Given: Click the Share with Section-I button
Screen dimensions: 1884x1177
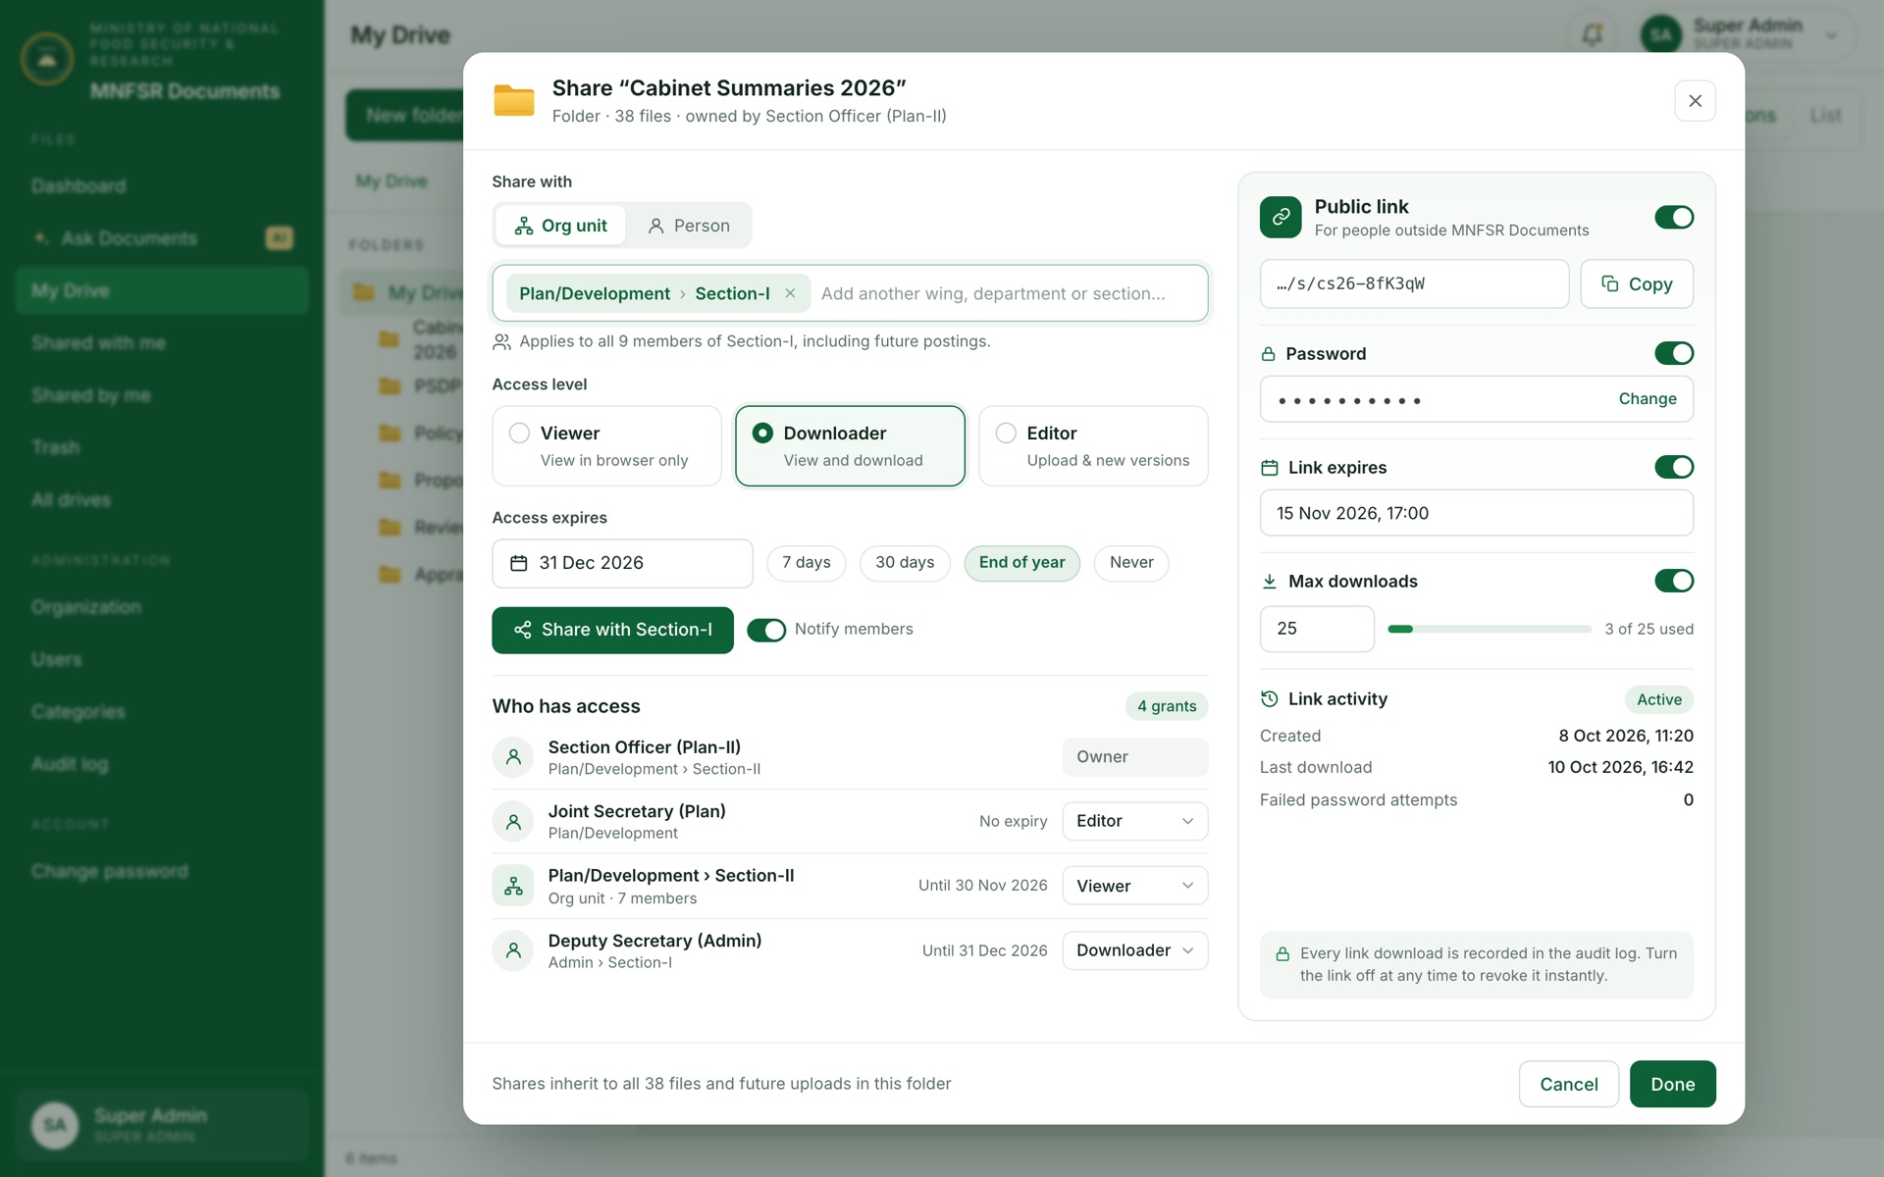Looking at the screenshot, I should (x=612, y=630).
